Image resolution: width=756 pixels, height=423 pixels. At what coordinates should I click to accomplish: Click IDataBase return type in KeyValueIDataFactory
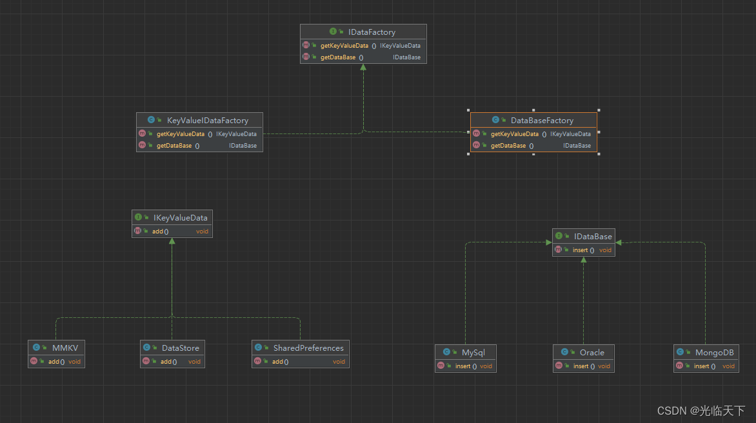point(243,146)
